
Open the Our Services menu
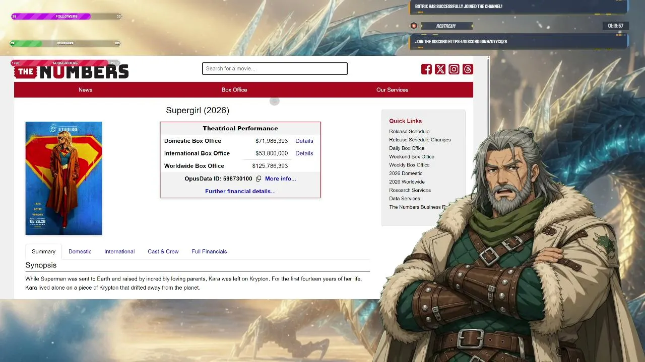(x=392, y=90)
